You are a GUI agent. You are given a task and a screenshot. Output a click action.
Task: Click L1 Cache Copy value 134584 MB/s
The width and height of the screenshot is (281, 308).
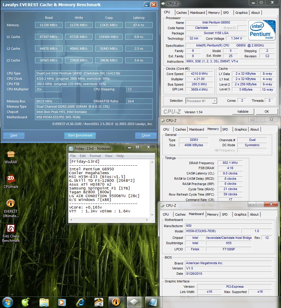[x=109, y=37]
